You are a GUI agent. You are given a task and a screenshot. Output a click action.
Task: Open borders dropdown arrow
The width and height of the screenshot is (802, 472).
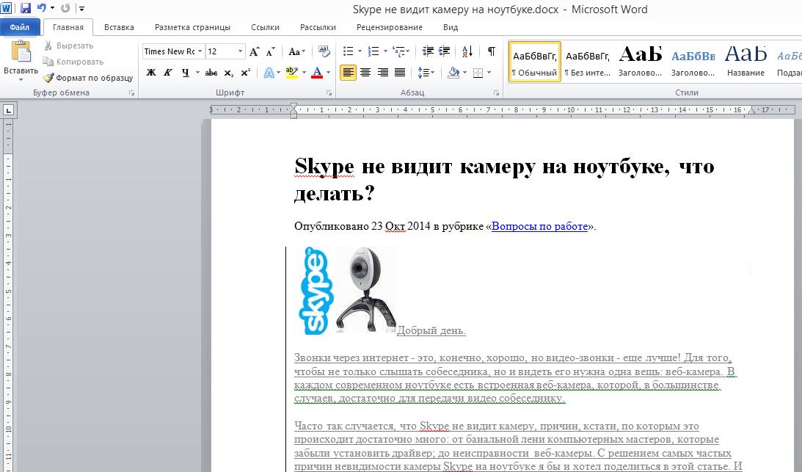(x=489, y=73)
